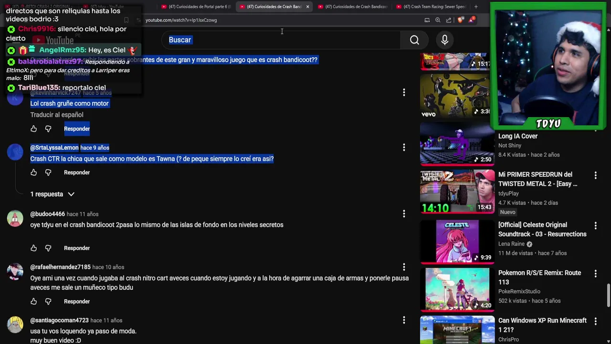
Task: Open a new browser tab with plus
Action: click(475, 7)
